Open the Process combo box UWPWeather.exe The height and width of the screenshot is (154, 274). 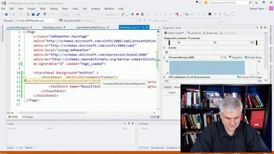click(36, 21)
